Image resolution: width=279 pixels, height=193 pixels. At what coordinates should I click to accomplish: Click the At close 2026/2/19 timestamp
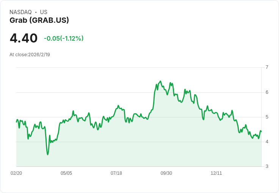pos(30,55)
